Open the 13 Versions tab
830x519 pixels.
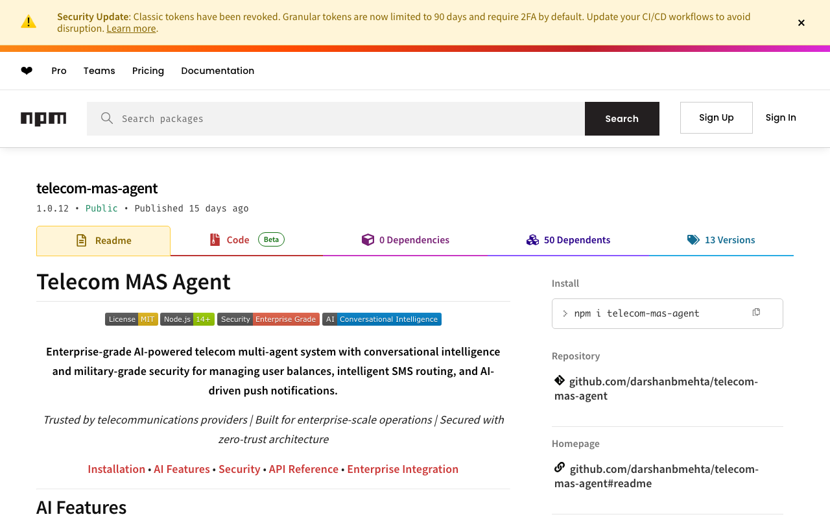[x=721, y=240]
